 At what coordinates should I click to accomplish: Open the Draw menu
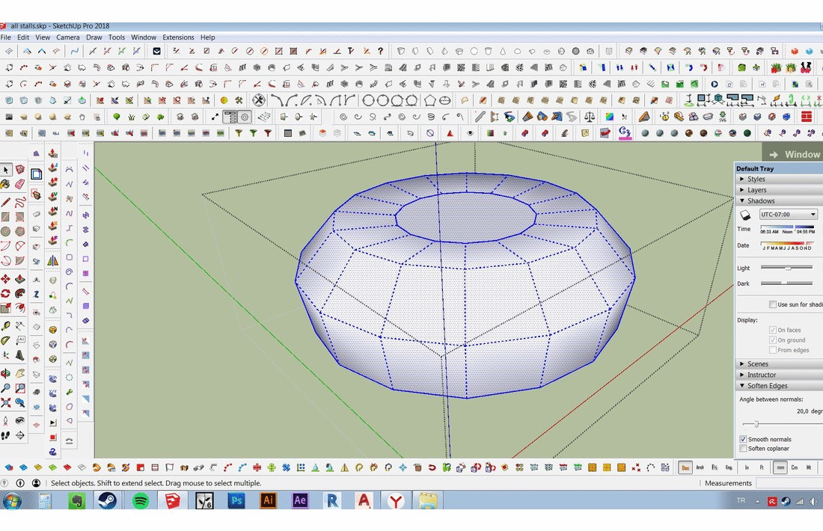point(94,37)
